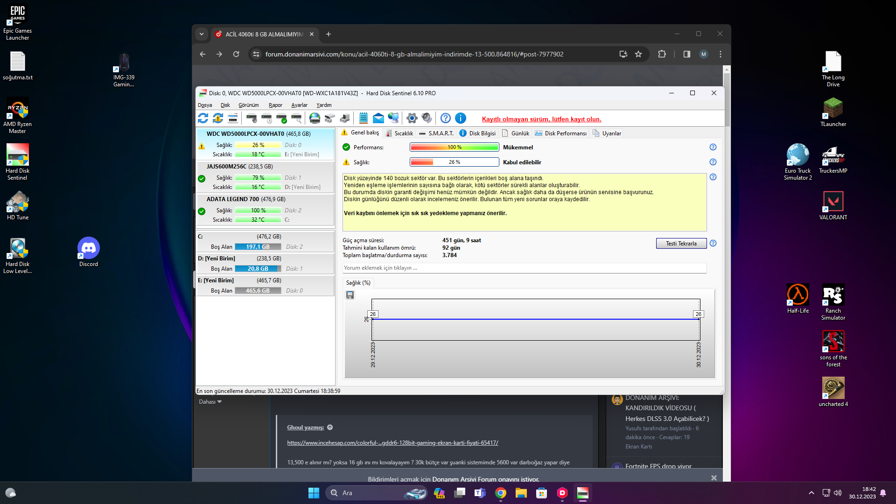Image resolution: width=896 pixels, height=504 pixels.
Task: Click the computer with binoculars icon
Action: click(x=345, y=118)
